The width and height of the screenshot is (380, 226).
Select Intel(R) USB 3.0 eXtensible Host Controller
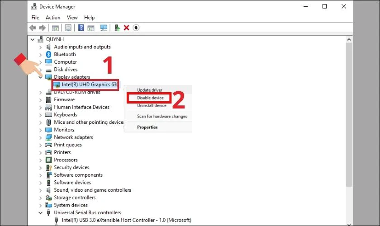coord(127,220)
